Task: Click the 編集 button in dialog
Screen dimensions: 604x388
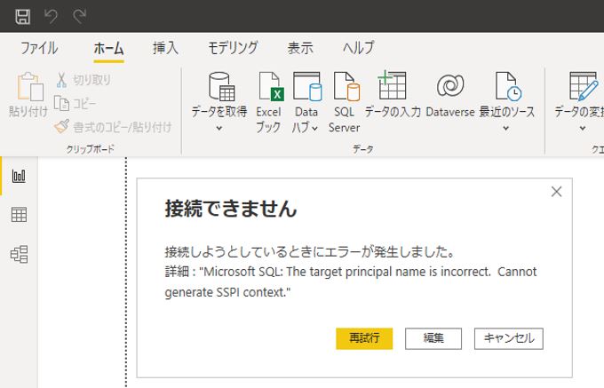Action: [x=433, y=338]
